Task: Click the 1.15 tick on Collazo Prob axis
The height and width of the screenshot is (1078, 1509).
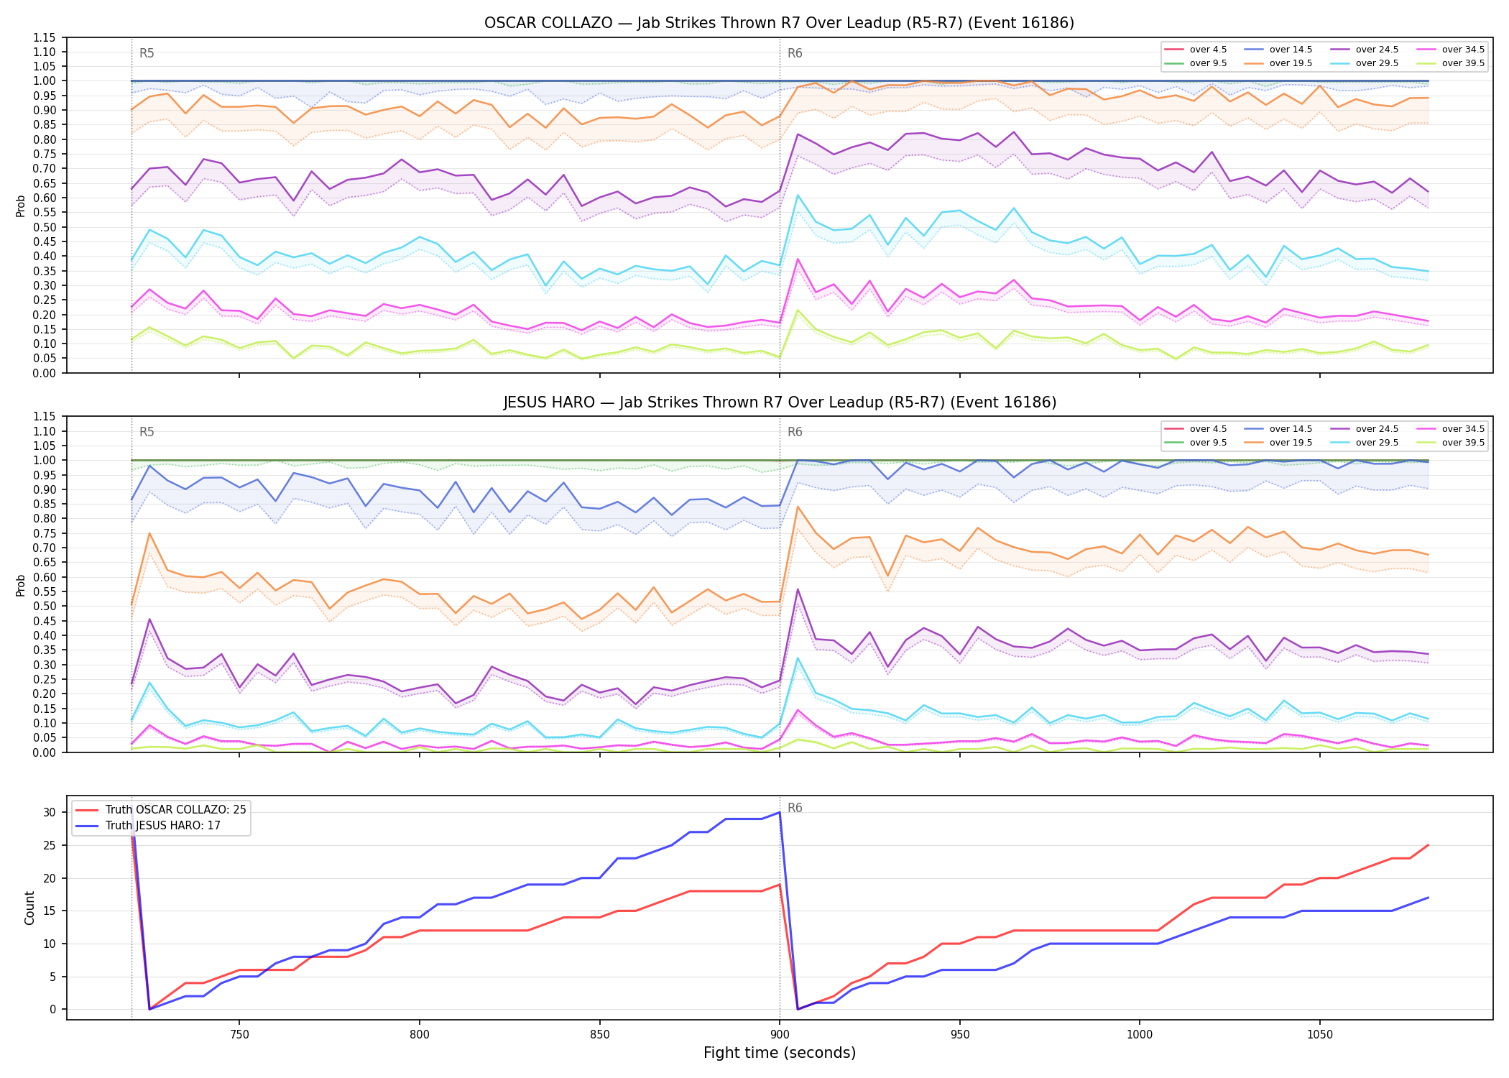Action: click(x=45, y=37)
